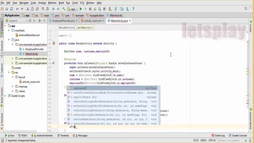The image size is (254, 143).
Task: Click the hide project panel icon
Action: tap(44, 21)
